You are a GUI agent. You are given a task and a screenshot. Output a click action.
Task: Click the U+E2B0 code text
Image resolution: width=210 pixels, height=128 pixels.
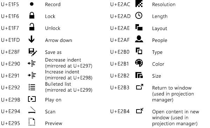(x=120, y=52)
